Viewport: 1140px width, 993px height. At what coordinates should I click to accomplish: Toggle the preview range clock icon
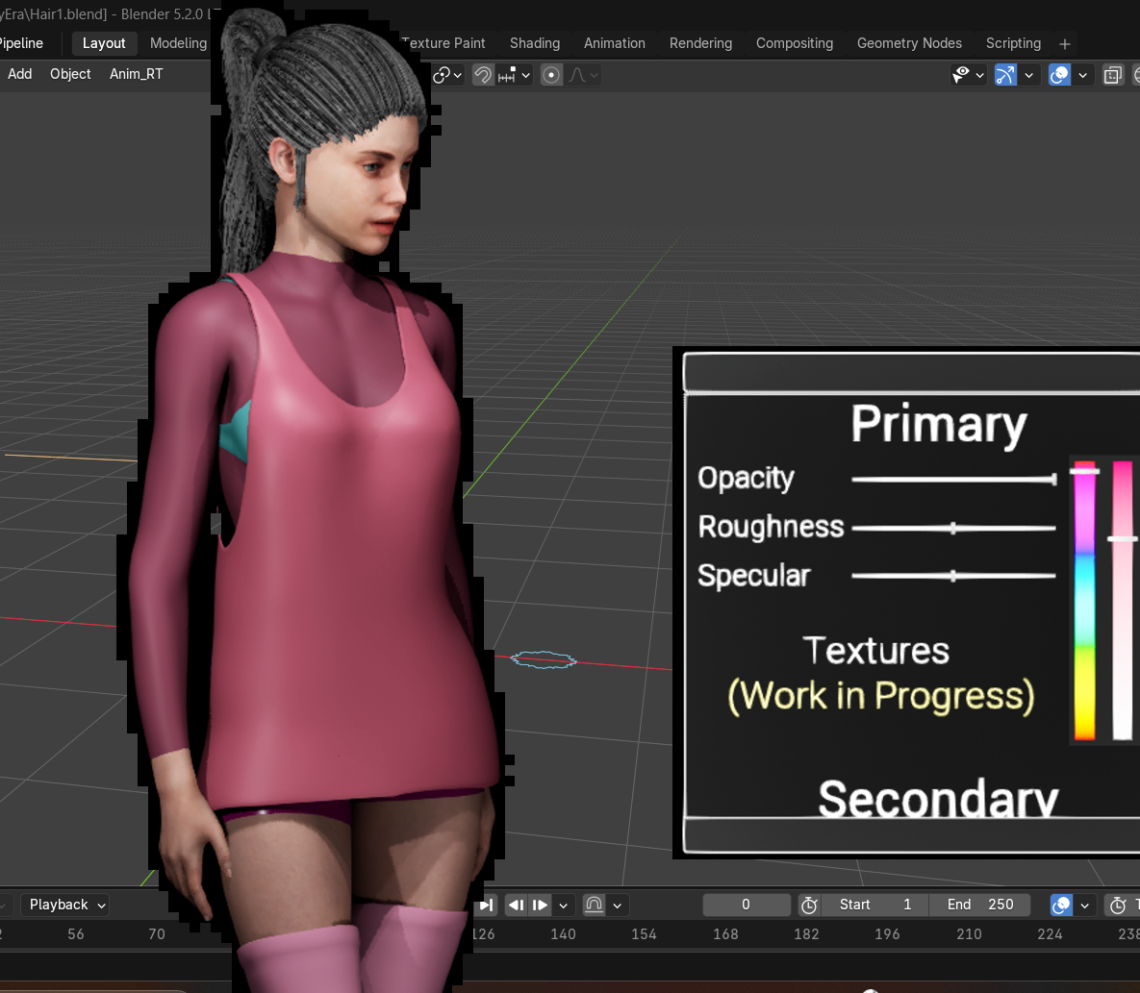pyautogui.click(x=809, y=906)
